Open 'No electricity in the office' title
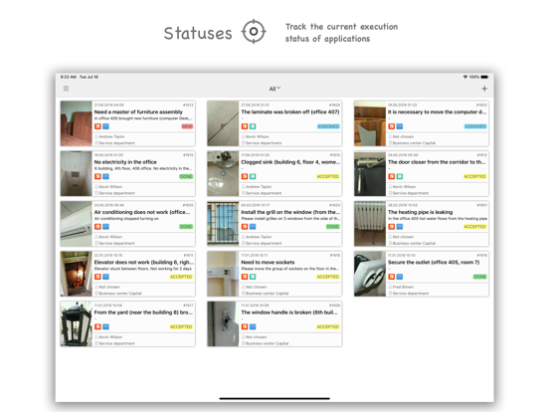The width and height of the screenshot is (549, 412). [125, 162]
